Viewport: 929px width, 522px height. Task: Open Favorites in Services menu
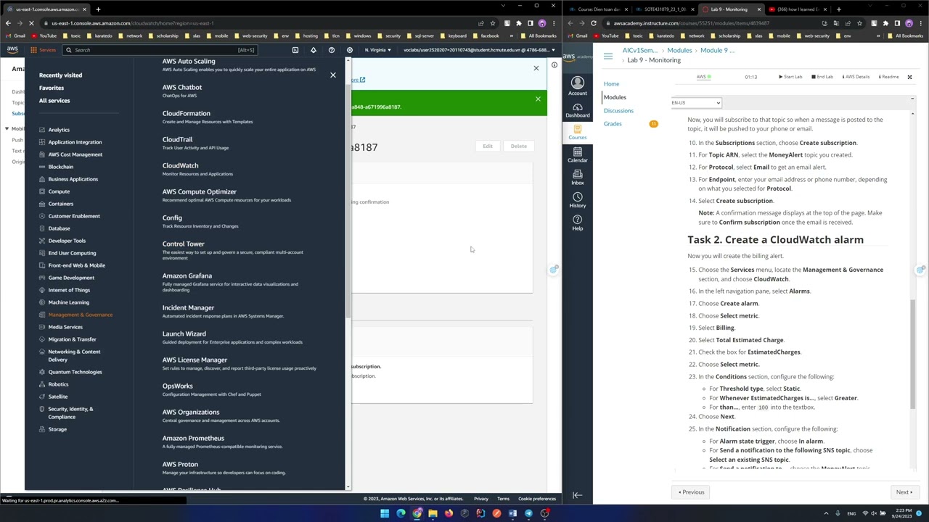coord(52,88)
